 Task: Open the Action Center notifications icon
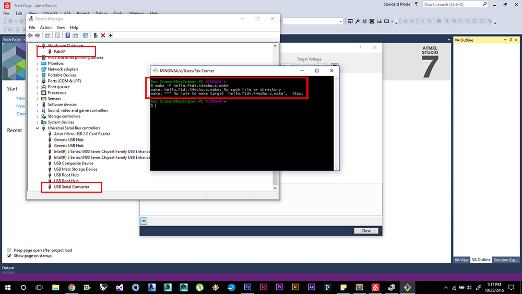point(512,287)
